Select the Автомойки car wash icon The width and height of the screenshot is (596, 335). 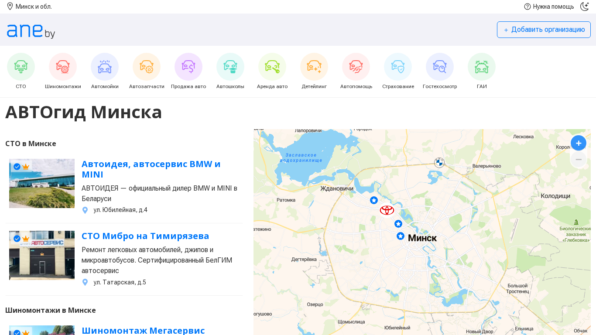click(105, 67)
